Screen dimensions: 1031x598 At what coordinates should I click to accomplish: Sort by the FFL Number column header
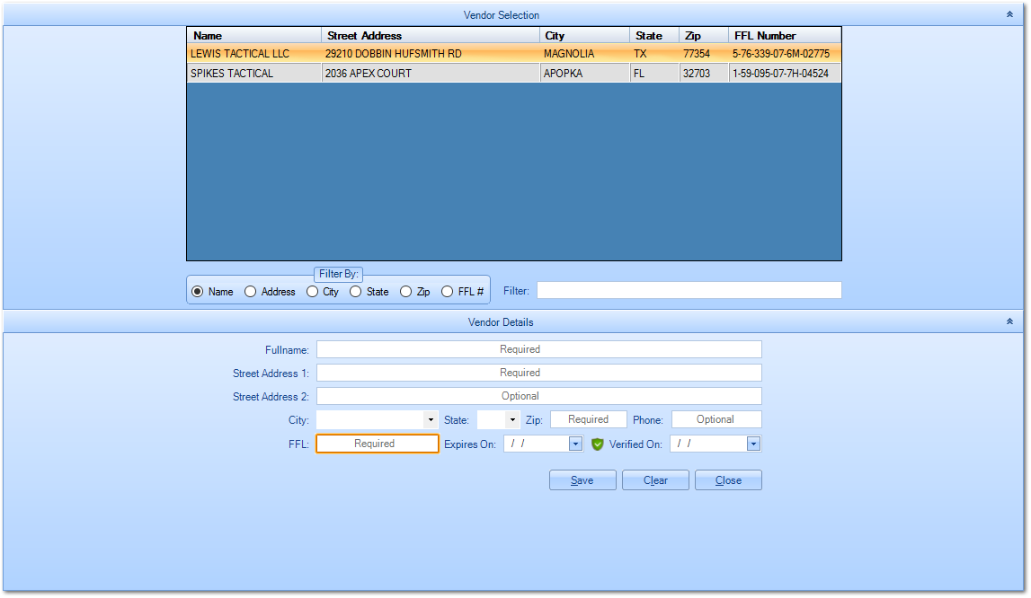pyautogui.click(x=785, y=36)
